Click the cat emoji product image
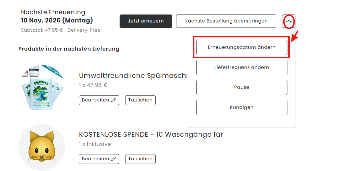This screenshot has height=171, width=341. (42, 147)
